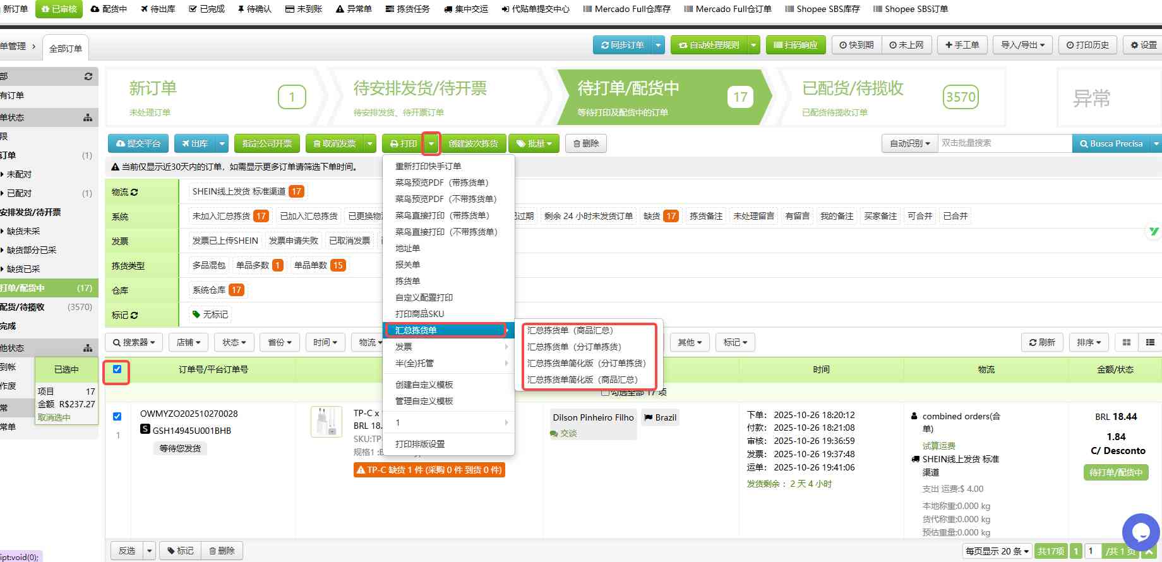Screen dimensions: 1162x562
Task: Open the 每页显示 20 条 page-size dropdown
Action: click(997, 551)
